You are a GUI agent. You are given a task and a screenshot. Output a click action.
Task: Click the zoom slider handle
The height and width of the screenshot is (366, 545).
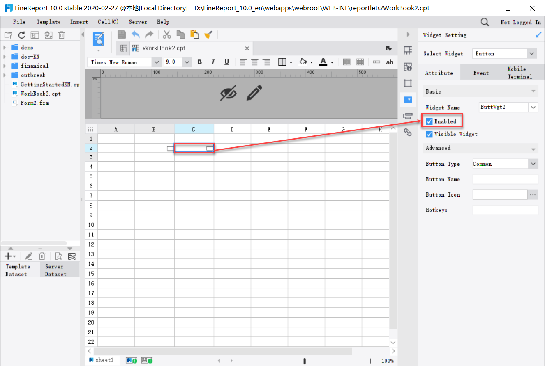coord(305,361)
